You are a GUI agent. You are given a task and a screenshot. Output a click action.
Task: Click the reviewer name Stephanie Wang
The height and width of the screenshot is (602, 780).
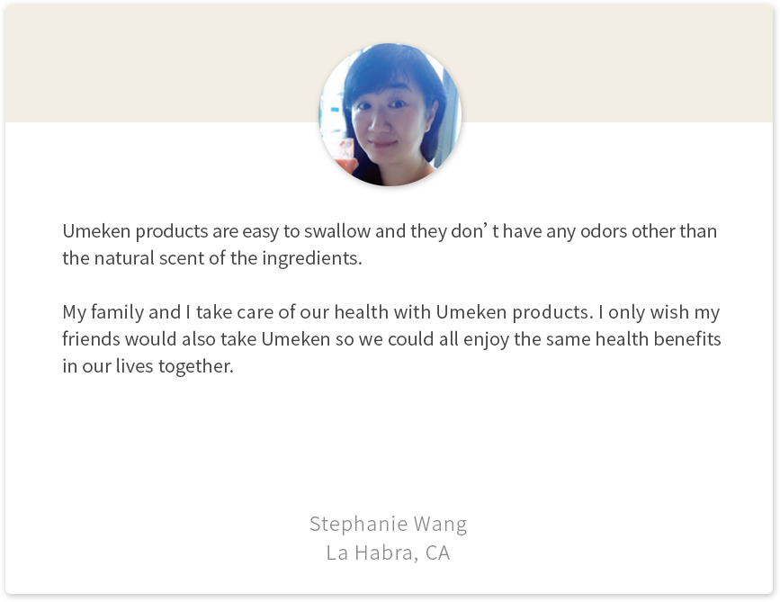pyautogui.click(x=388, y=524)
